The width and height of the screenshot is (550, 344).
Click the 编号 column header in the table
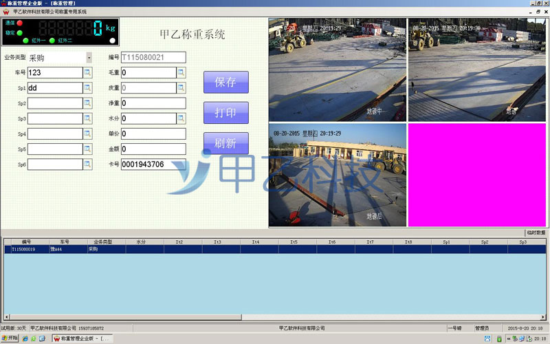tap(26, 242)
